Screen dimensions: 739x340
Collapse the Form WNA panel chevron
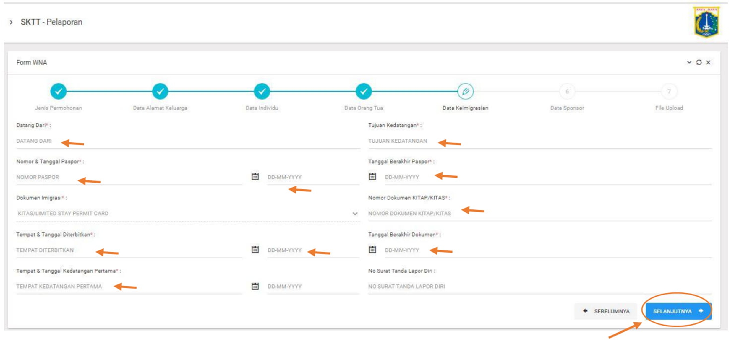coord(689,62)
